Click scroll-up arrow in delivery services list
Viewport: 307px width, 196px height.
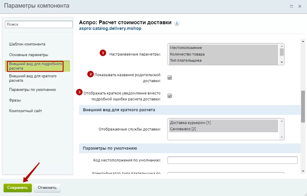click(x=282, y=121)
